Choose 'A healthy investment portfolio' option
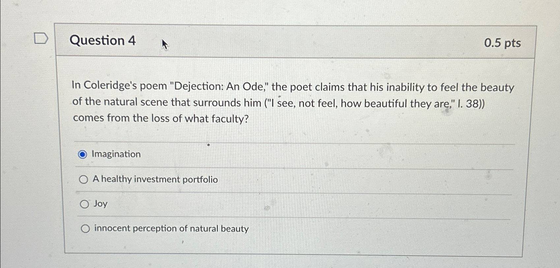560x268 pixels. 84,179
